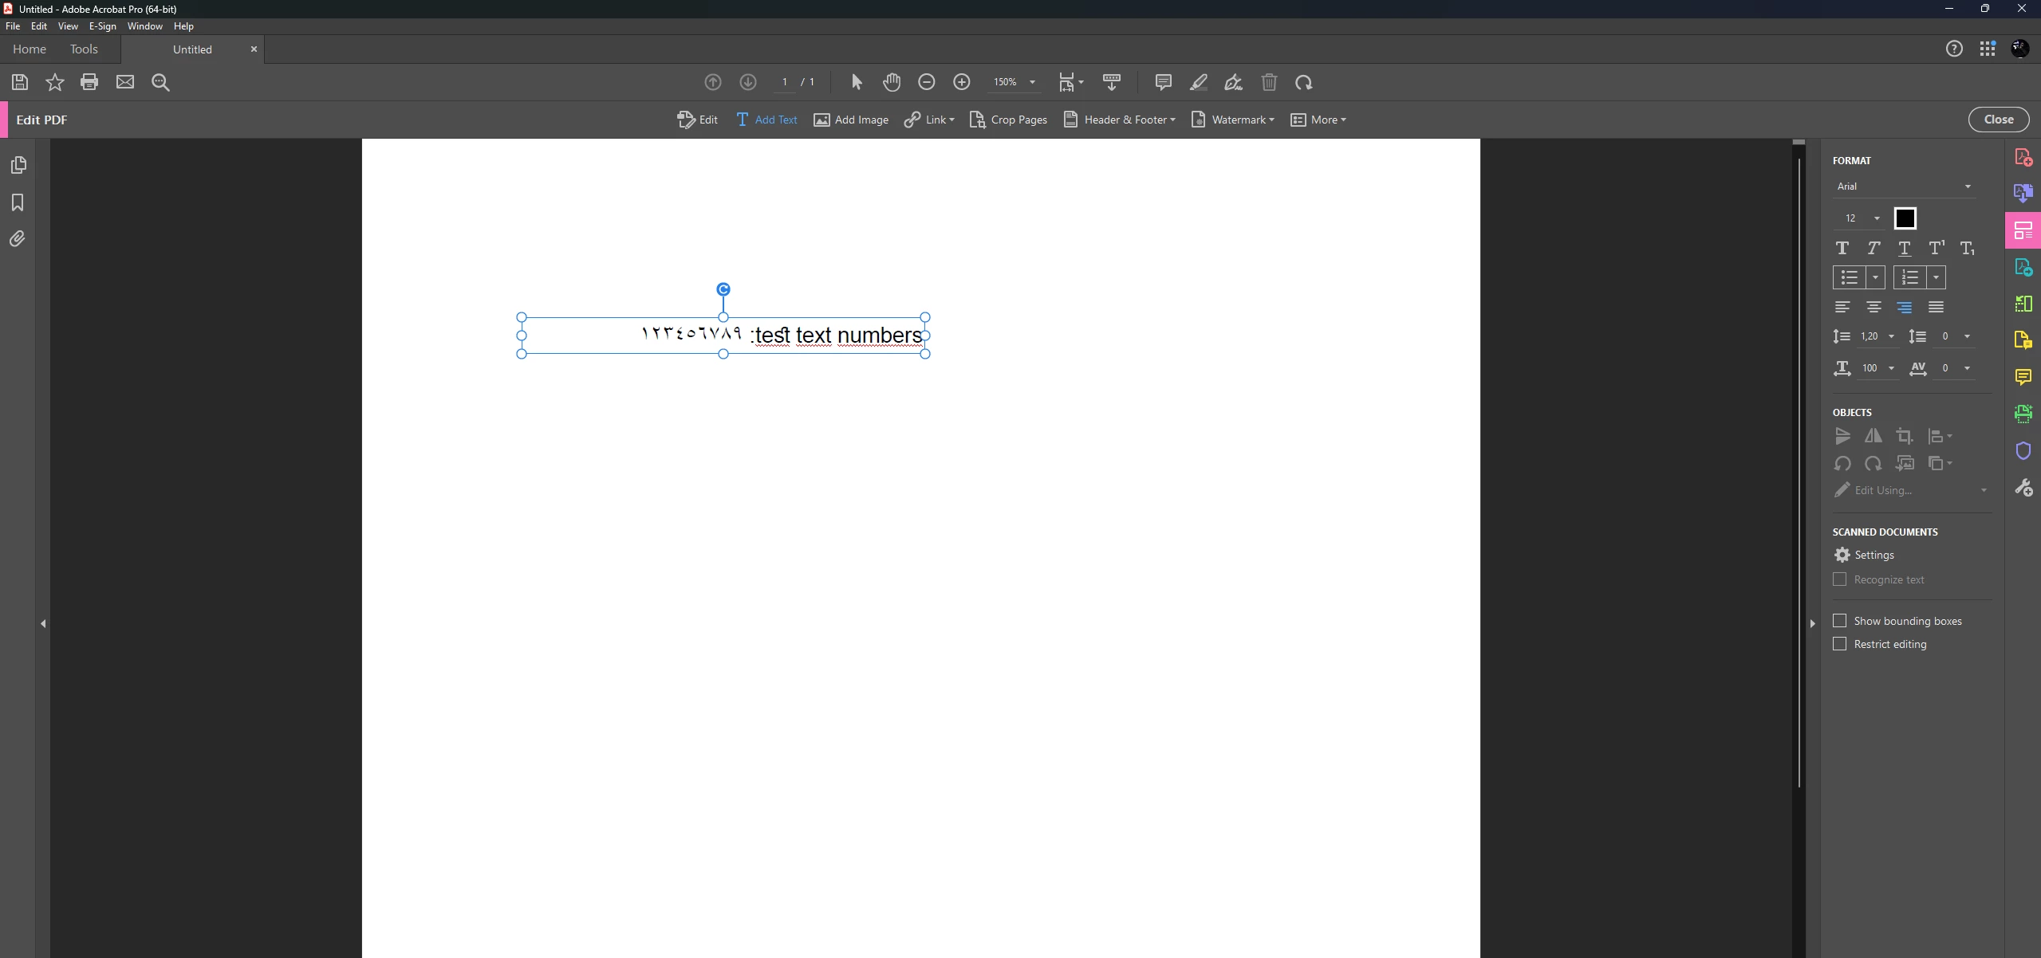
Task: Check the Recognize text option
Action: [x=1840, y=579]
